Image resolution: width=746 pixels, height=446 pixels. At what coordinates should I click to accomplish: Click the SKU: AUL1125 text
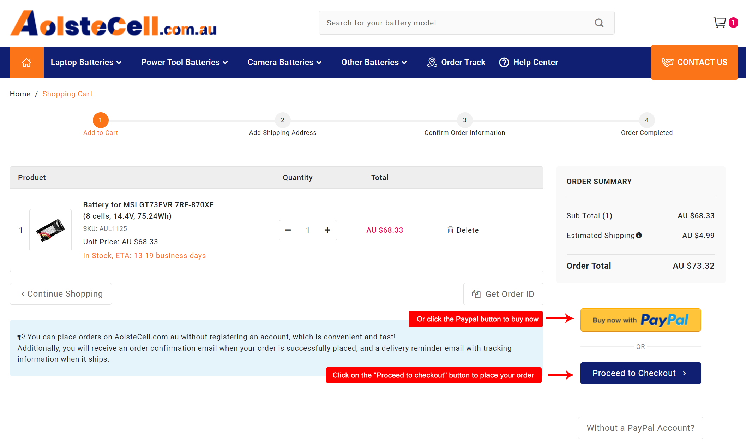coord(105,229)
